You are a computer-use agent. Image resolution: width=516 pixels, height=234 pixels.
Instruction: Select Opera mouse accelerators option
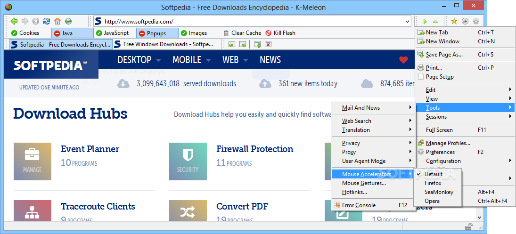438,201
